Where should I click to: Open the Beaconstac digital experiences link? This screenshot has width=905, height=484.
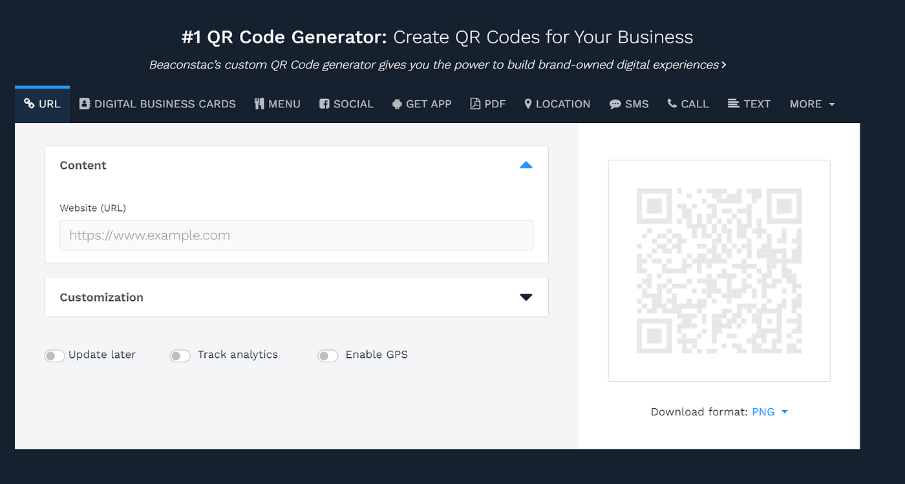(437, 65)
